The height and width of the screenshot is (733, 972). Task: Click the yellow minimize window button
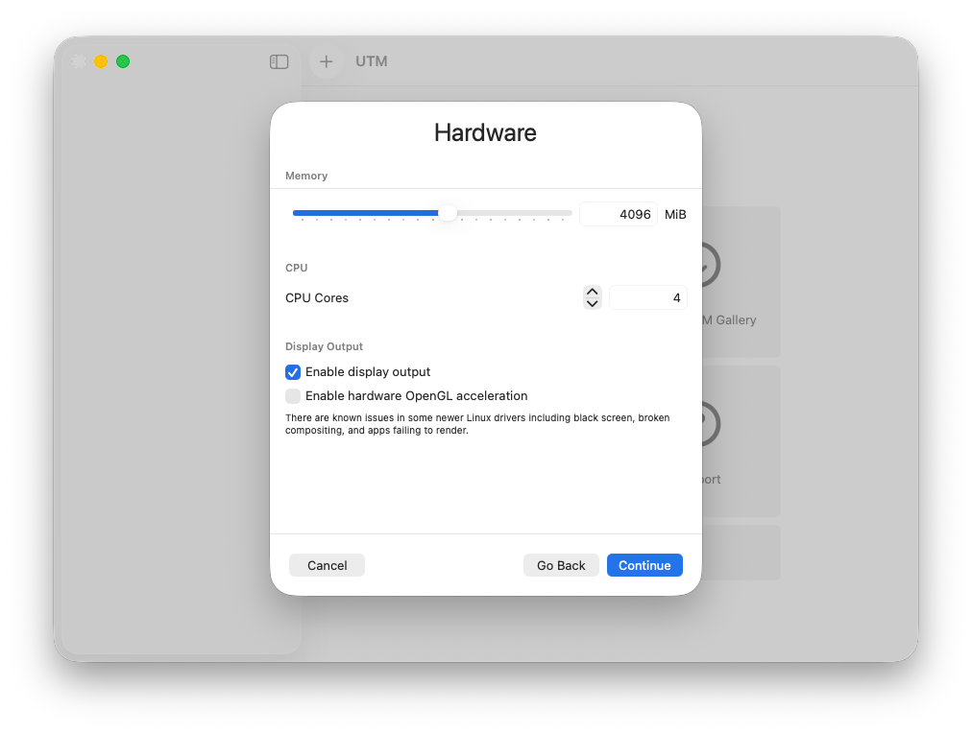[101, 61]
